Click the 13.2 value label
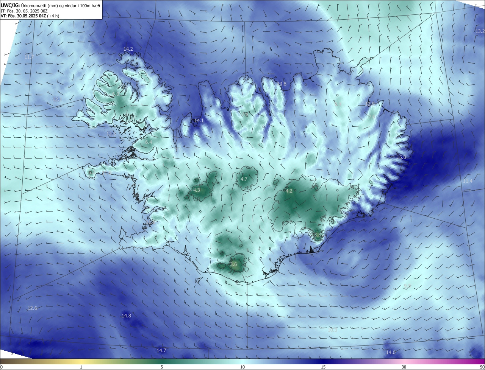This screenshot has width=485, height=370. [480, 31]
